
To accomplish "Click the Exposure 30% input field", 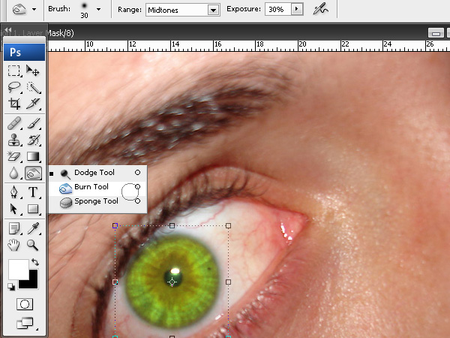I will tap(277, 10).
